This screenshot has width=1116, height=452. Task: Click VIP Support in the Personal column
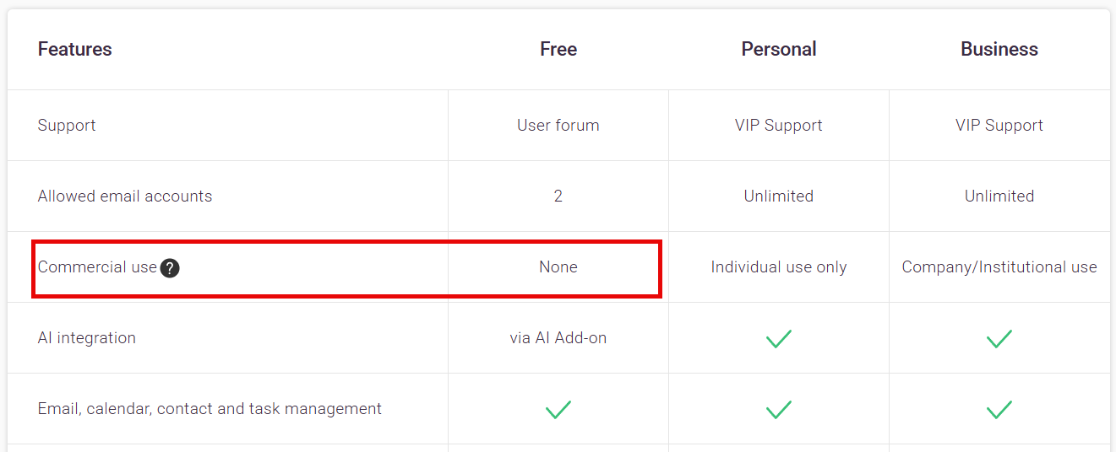click(779, 126)
